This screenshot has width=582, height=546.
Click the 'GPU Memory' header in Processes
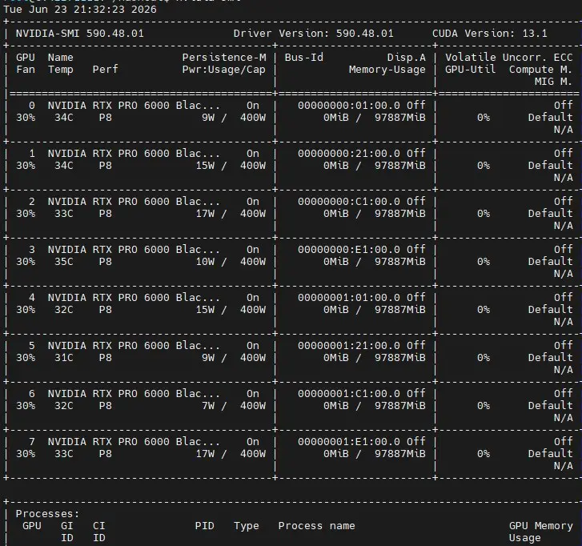(541, 526)
